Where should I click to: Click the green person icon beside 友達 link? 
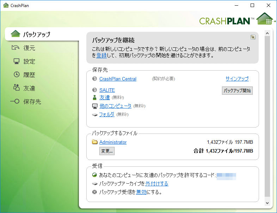click(95, 97)
